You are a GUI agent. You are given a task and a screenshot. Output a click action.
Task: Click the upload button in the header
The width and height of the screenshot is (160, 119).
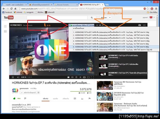(x=104, y=18)
